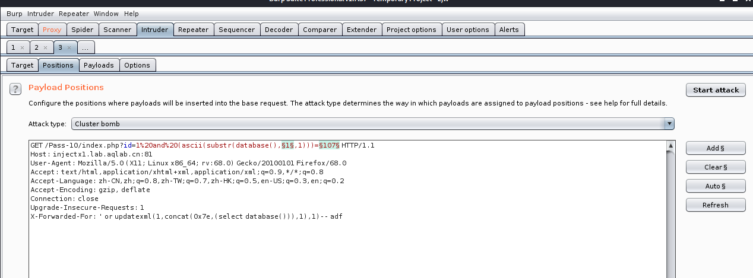The width and height of the screenshot is (753, 278).
Task: Open the Positions sub-tab
Action: (58, 65)
